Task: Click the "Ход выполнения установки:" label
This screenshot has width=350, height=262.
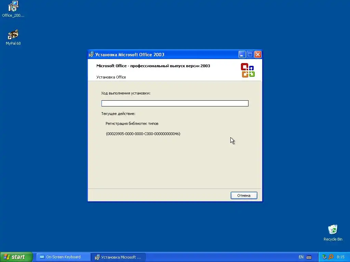Action: [126, 93]
